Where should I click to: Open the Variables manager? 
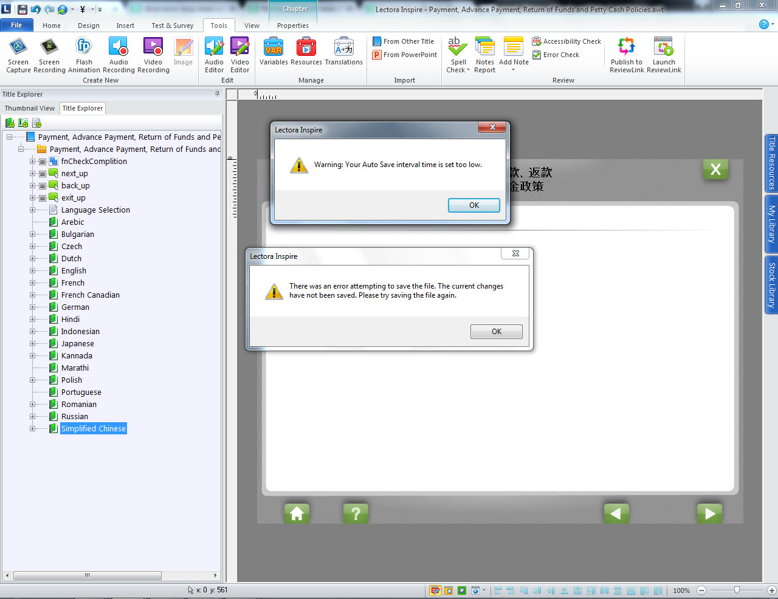[274, 52]
